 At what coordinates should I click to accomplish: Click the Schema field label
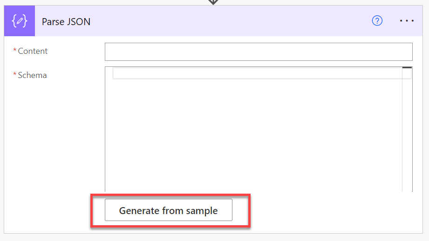[x=32, y=75]
